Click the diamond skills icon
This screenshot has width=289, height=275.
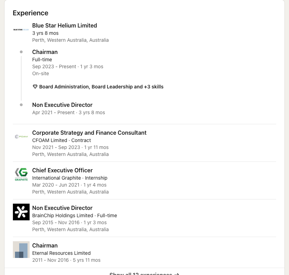pos(35,87)
